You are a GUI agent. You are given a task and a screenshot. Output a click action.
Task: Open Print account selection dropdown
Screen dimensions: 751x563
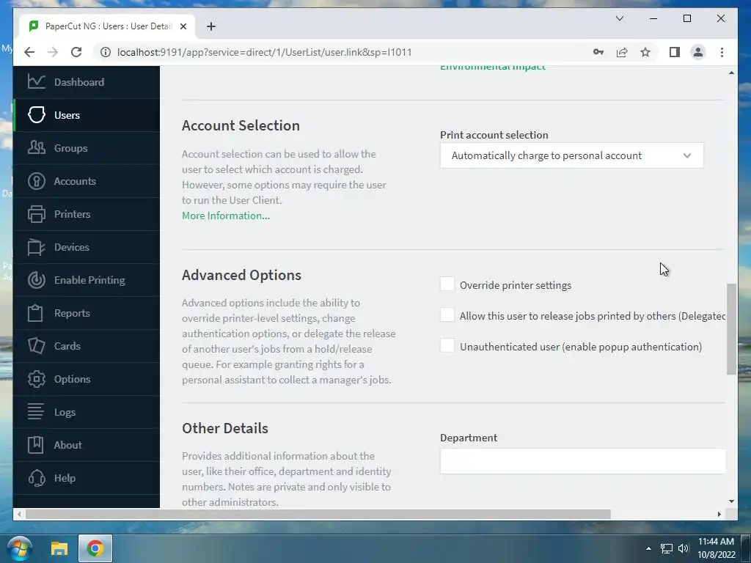(572, 155)
